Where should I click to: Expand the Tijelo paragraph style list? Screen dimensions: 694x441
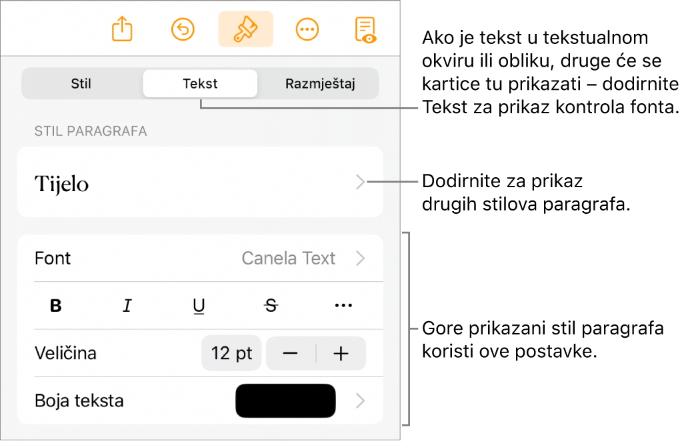[x=360, y=183]
